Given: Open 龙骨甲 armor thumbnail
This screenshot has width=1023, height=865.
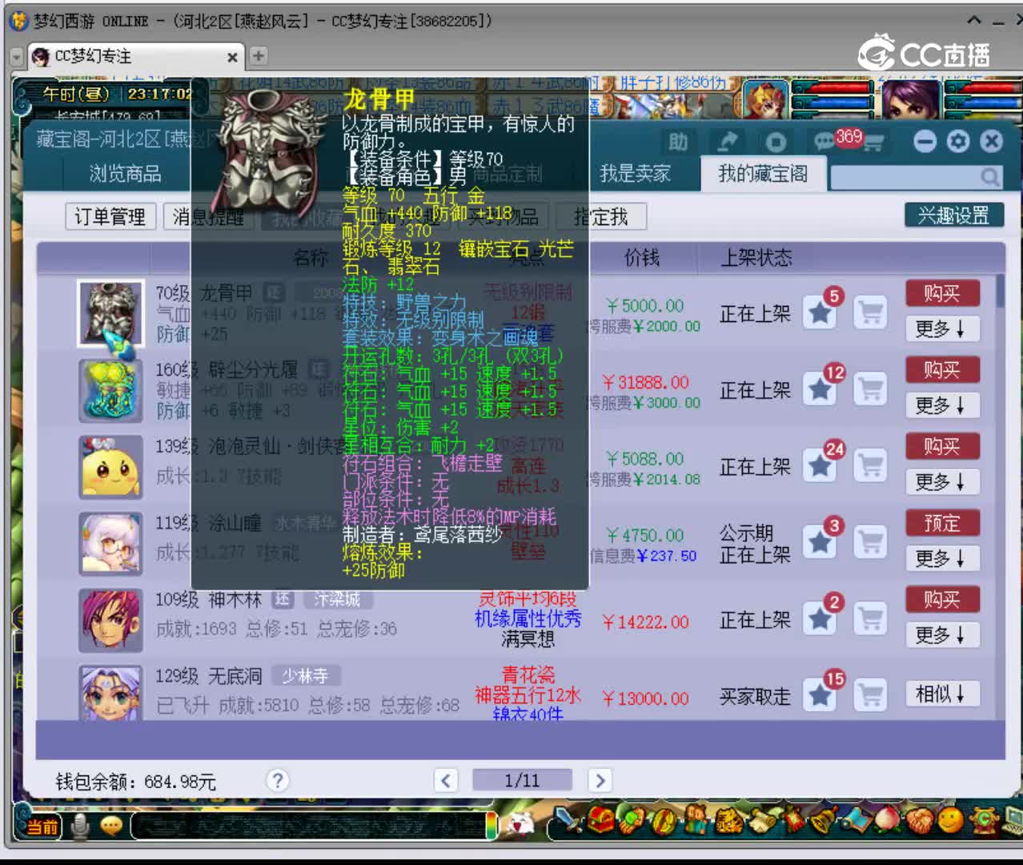Looking at the screenshot, I should coord(111,313).
